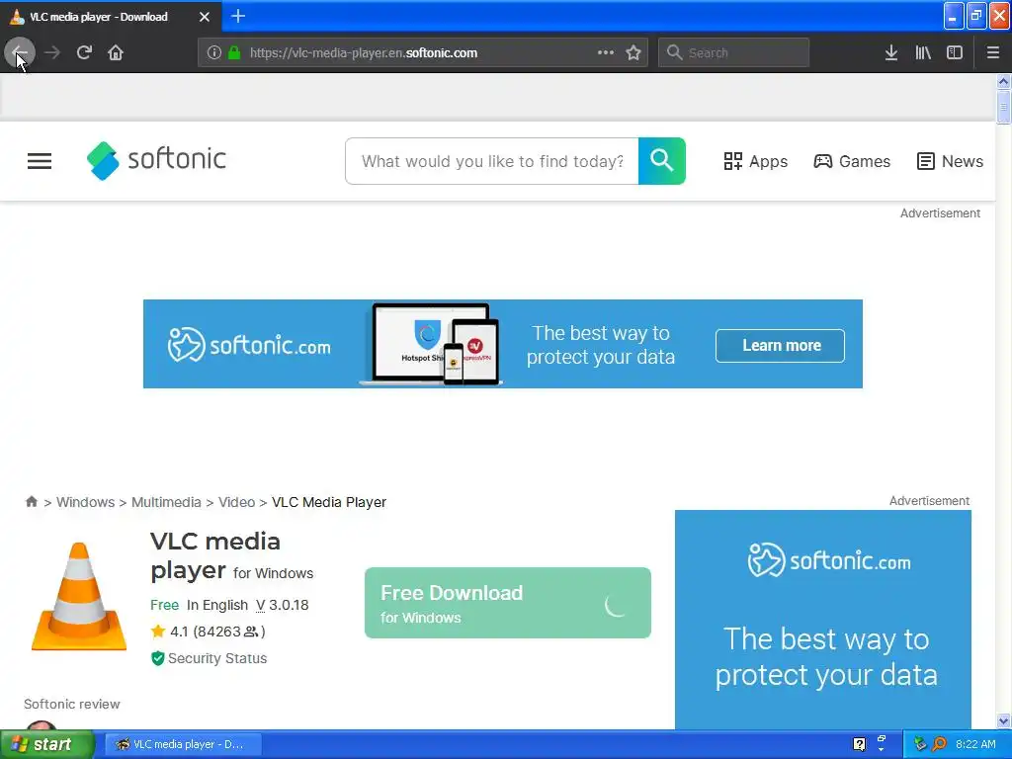Click the address bar URL
Image resolution: width=1012 pixels, height=759 pixels.
pyautogui.click(x=364, y=53)
